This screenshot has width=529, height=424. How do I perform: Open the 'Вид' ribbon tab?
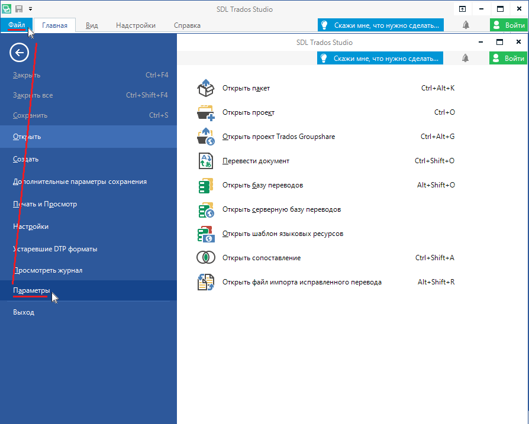(92, 25)
